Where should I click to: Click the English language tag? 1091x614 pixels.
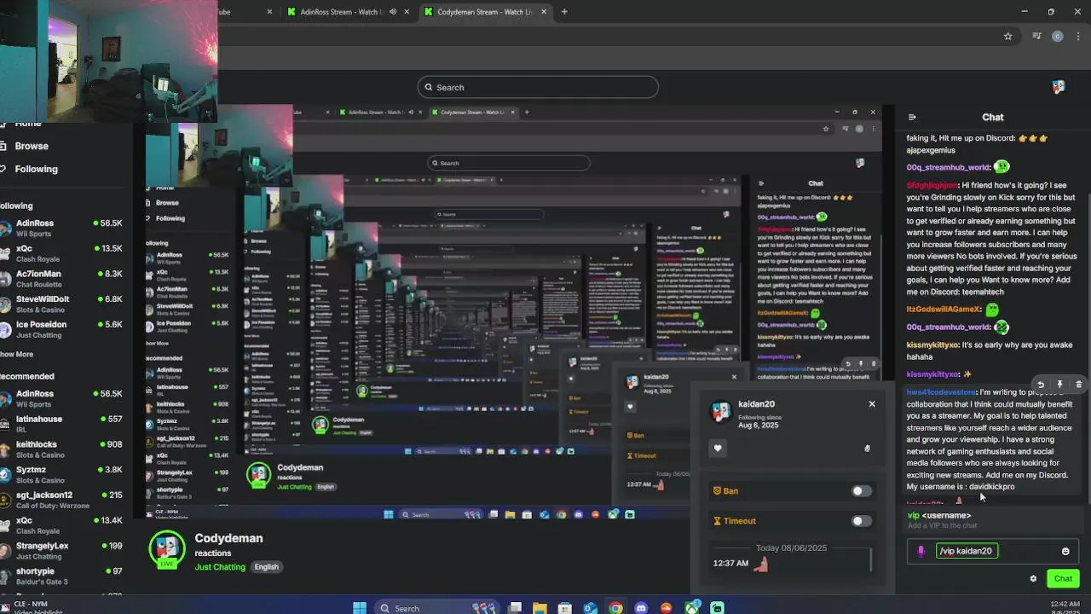click(267, 567)
